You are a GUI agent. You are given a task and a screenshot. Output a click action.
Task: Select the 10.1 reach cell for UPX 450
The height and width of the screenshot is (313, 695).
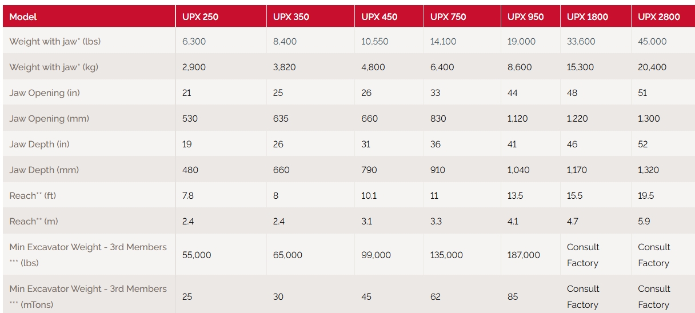pyautogui.click(x=369, y=196)
